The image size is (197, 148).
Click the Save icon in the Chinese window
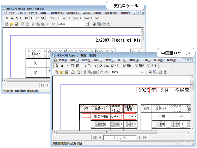pos(66,72)
